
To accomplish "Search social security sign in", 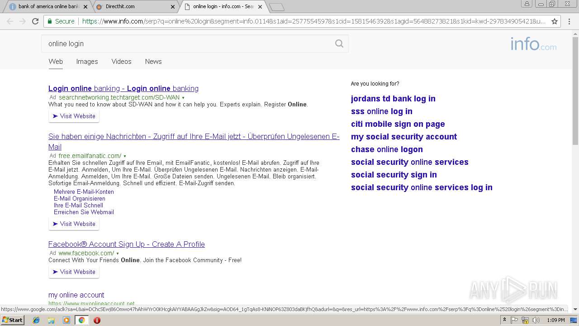I will [394, 175].
